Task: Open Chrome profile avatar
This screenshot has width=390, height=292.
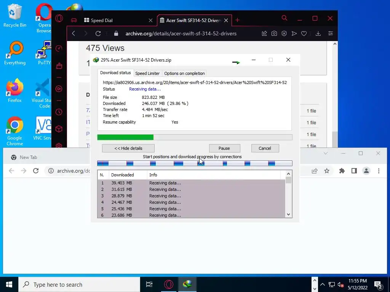Action: (x=366, y=171)
